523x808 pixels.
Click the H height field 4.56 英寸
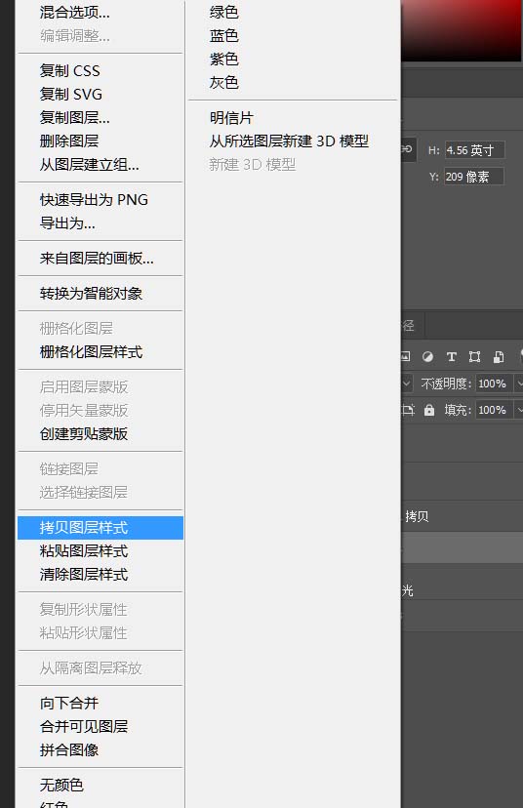(474, 150)
